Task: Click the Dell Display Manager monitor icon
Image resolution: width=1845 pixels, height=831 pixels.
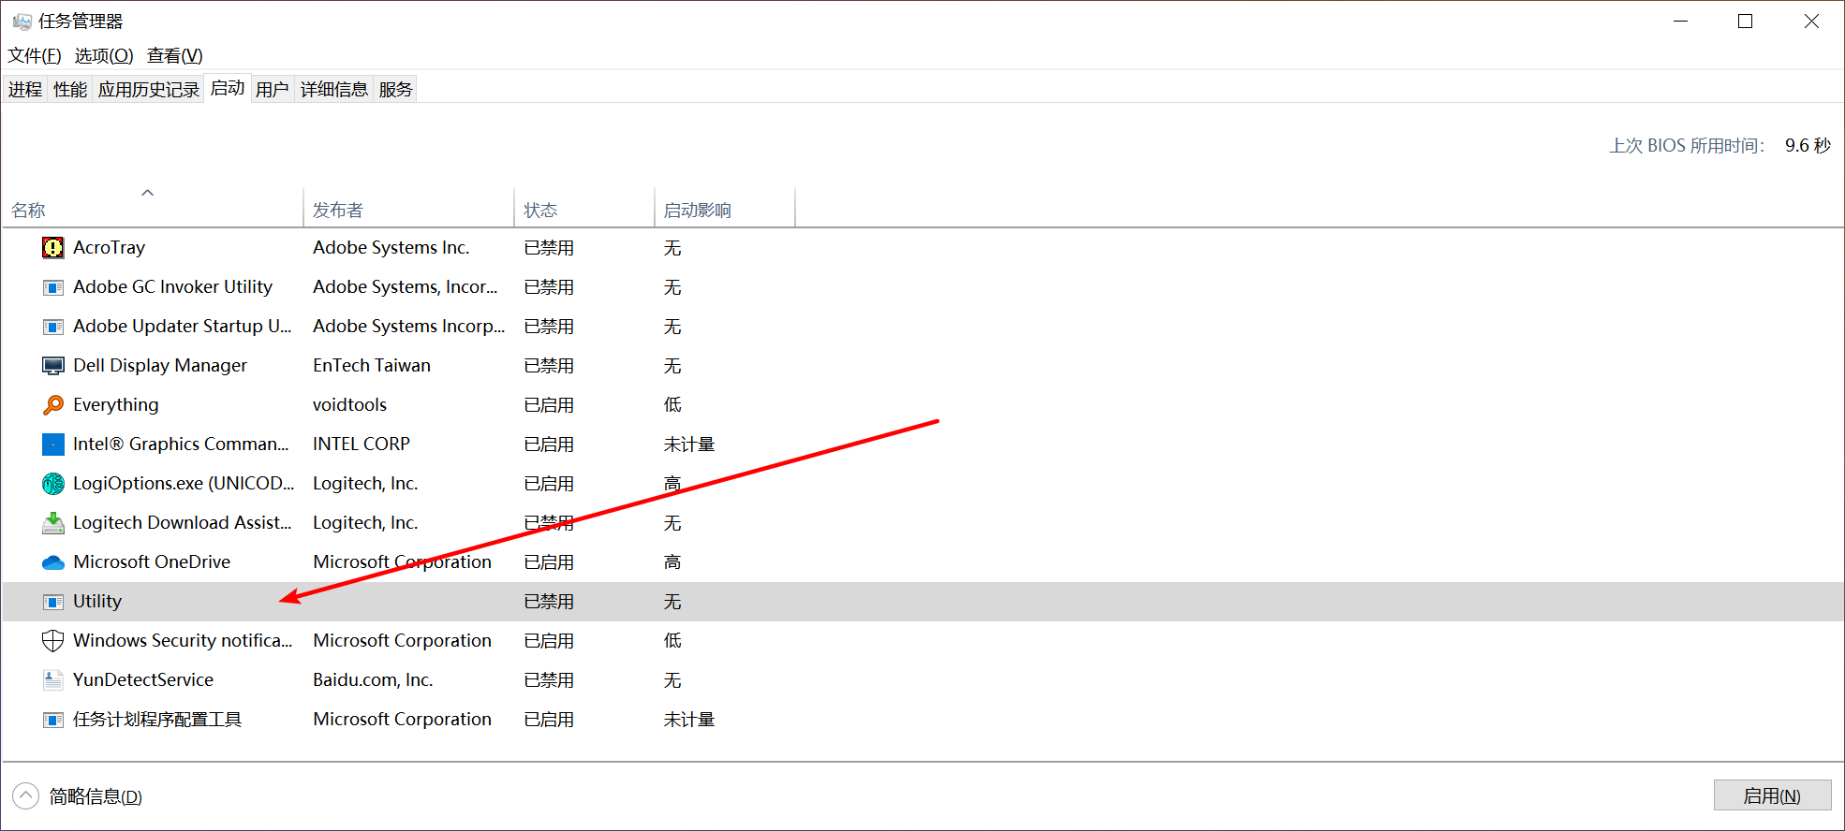Action: (53, 366)
